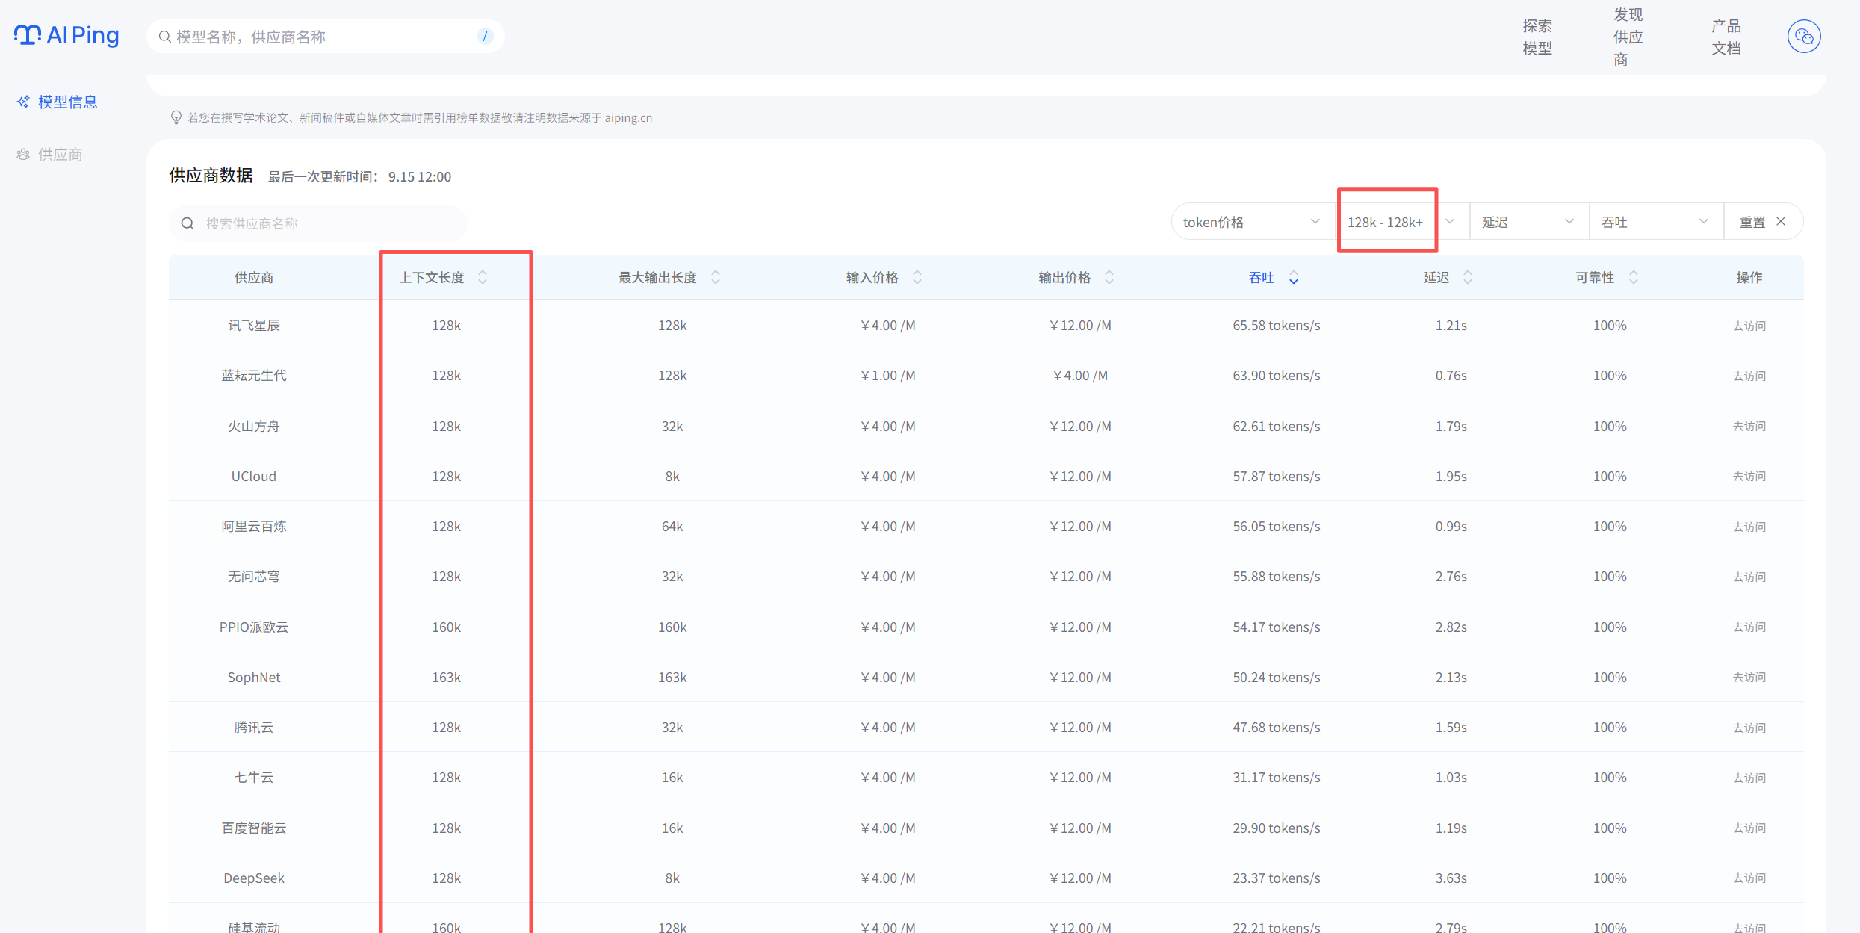Click the 七牛云 supplier name
Screen dimensions: 1860x933
(254, 777)
